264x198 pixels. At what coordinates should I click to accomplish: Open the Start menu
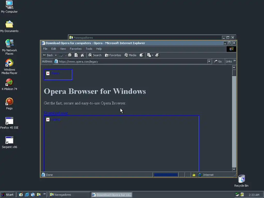[x=7, y=195]
